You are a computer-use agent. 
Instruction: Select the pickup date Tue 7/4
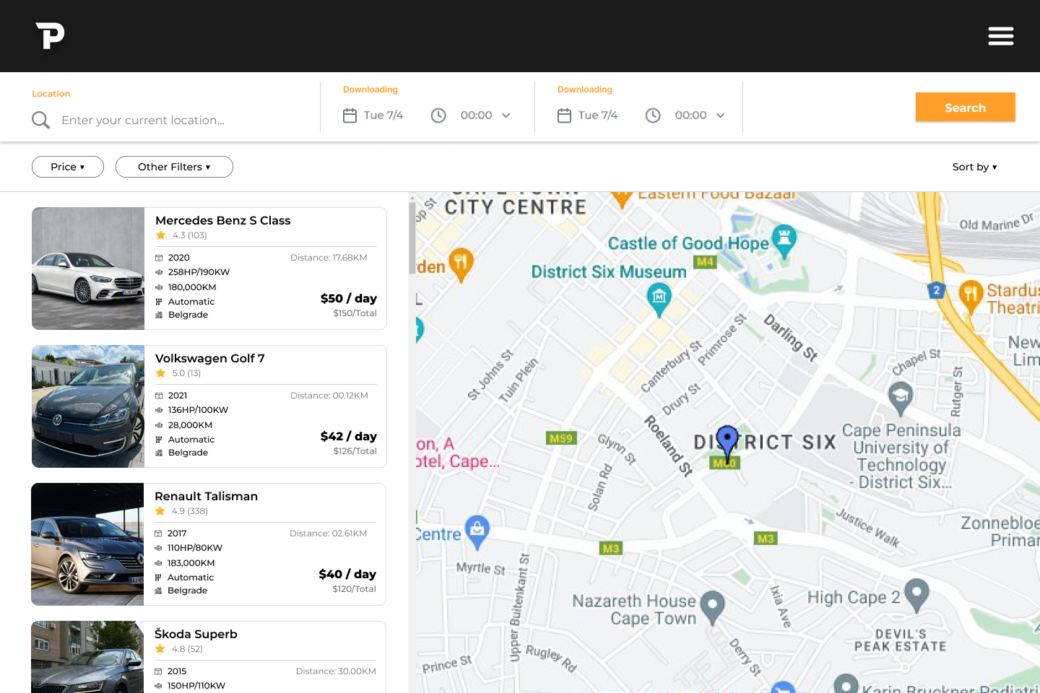(x=383, y=115)
